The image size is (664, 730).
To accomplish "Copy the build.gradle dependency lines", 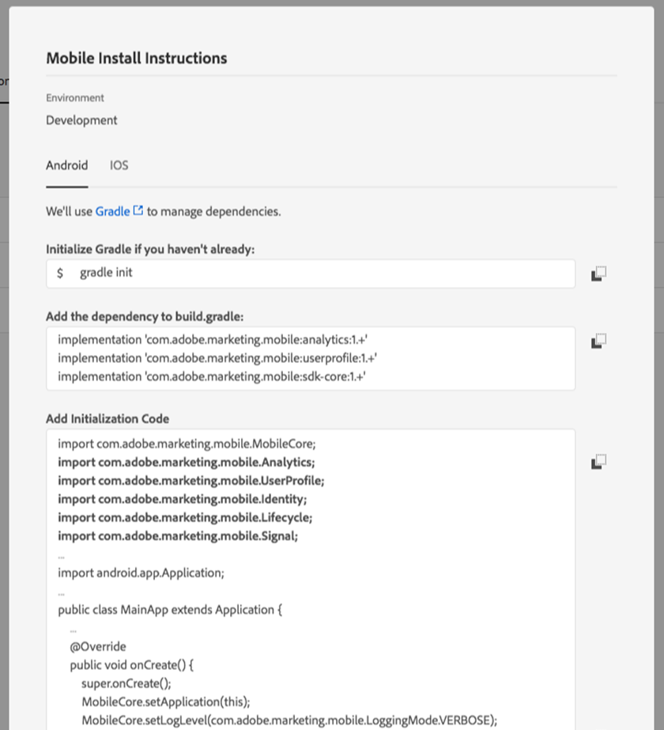I will [x=598, y=341].
